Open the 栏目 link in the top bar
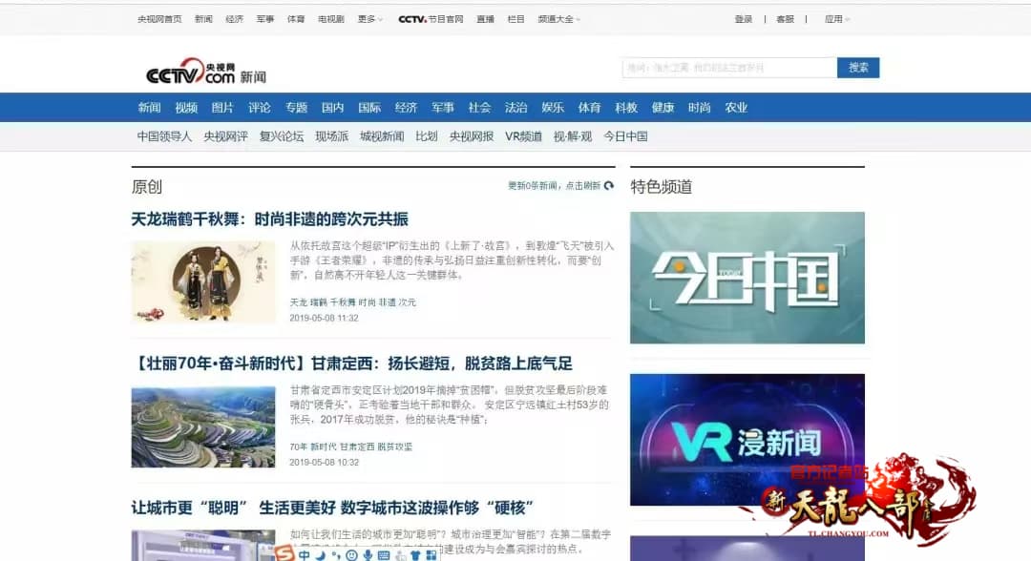This screenshot has height=561, width=1031. [516, 19]
